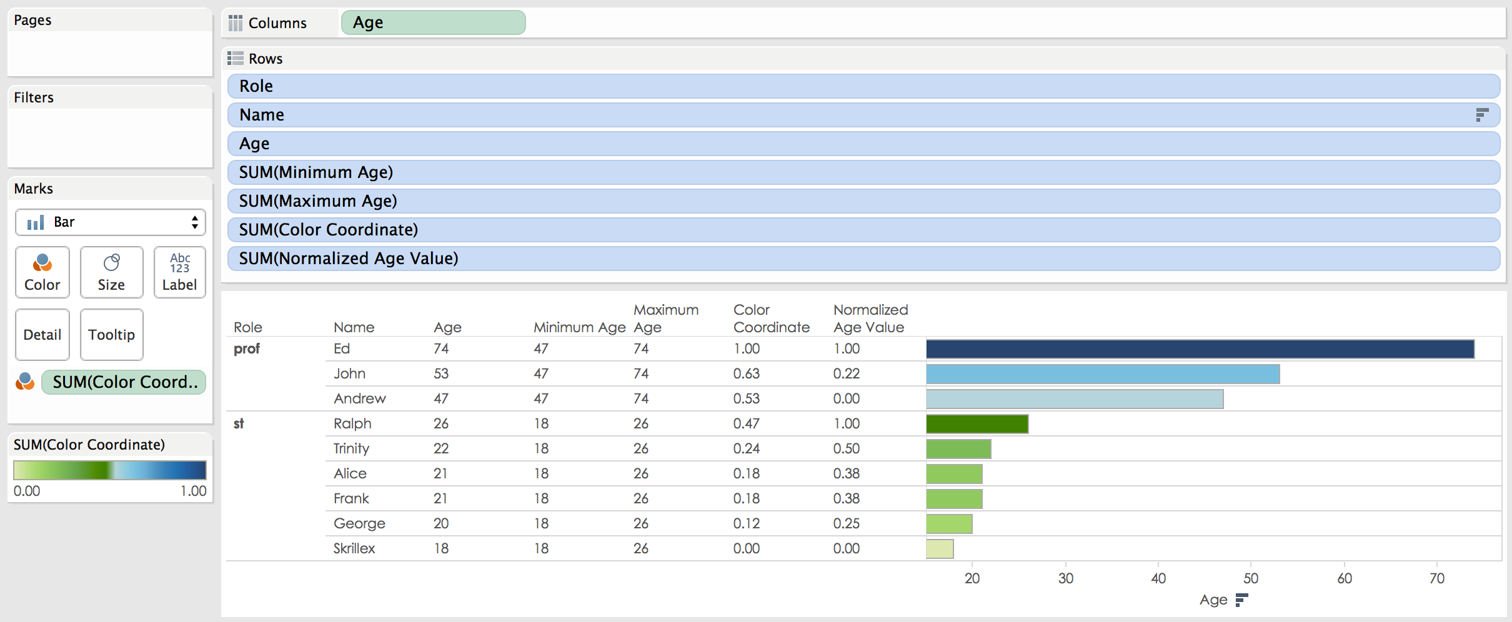Click the name 'Andrew'

pyautogui.click(x=360, y=399)
